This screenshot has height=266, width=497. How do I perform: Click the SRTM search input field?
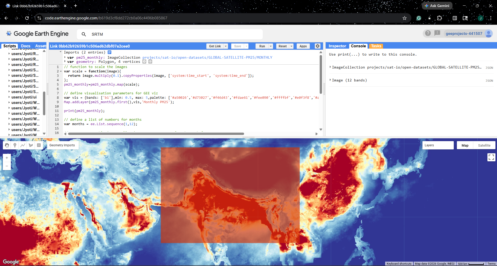170,34
